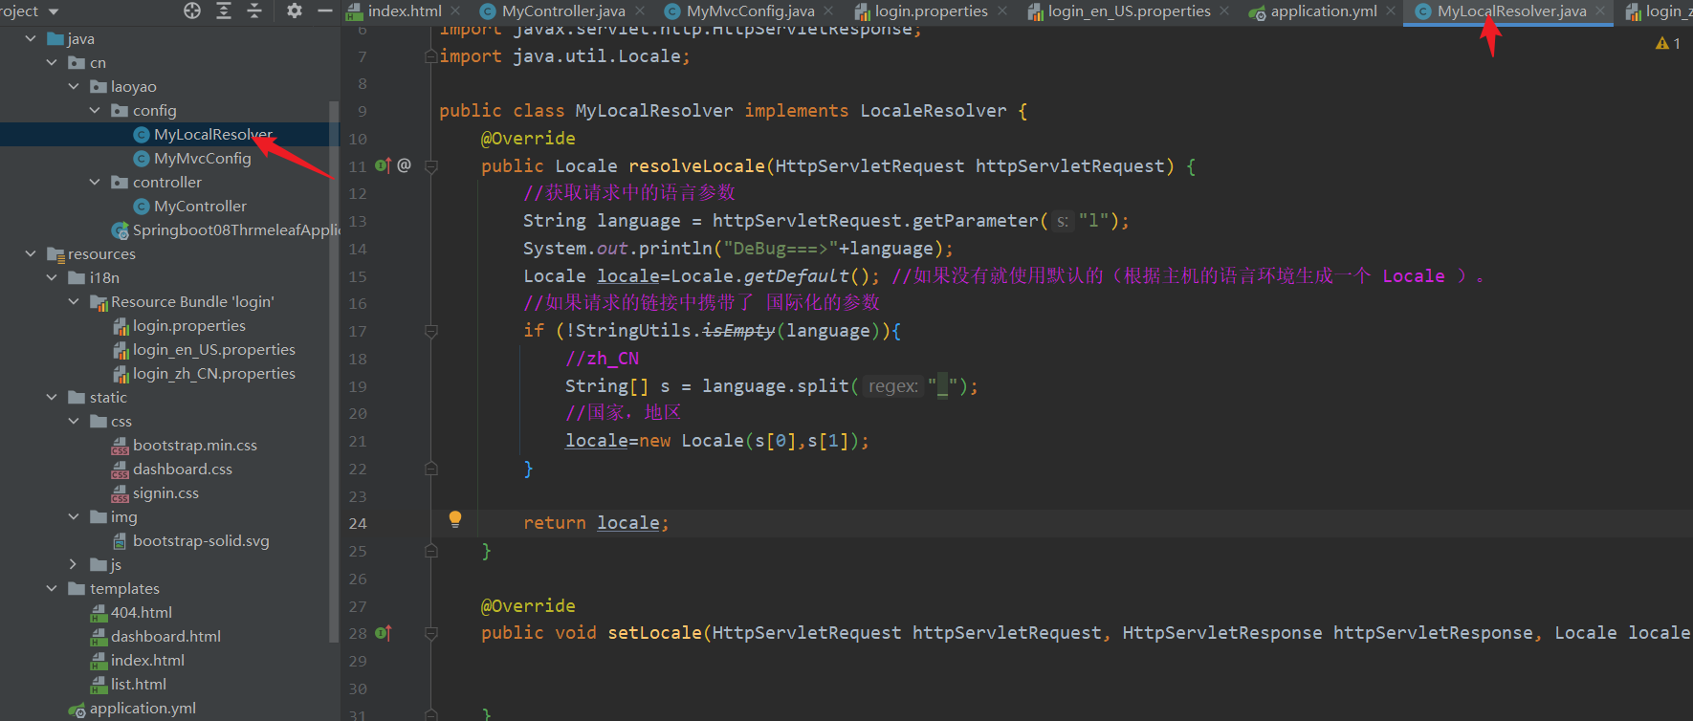Collapse the css folder
Viewport: 1693px width, 721px height.
click(74, 421)
